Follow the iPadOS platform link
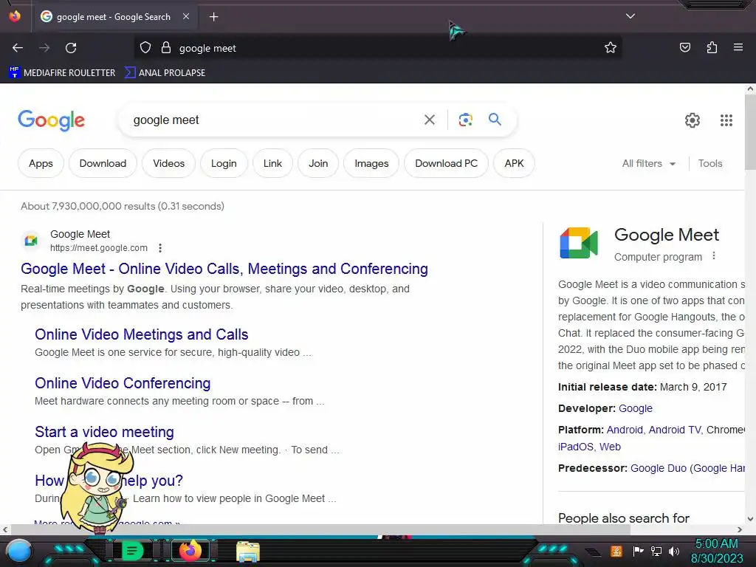Image resolution: width=756 pixels, height=567 pixels. click(576, 447)
